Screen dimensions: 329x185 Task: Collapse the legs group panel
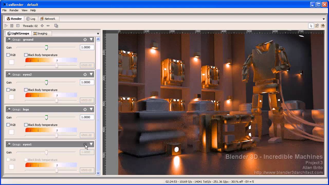point(91,109)
